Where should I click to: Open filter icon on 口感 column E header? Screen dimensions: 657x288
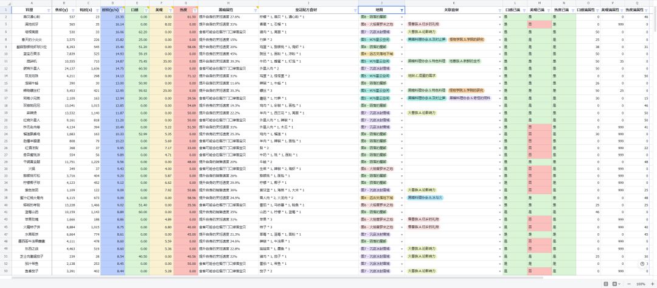(x=146, y=10)
